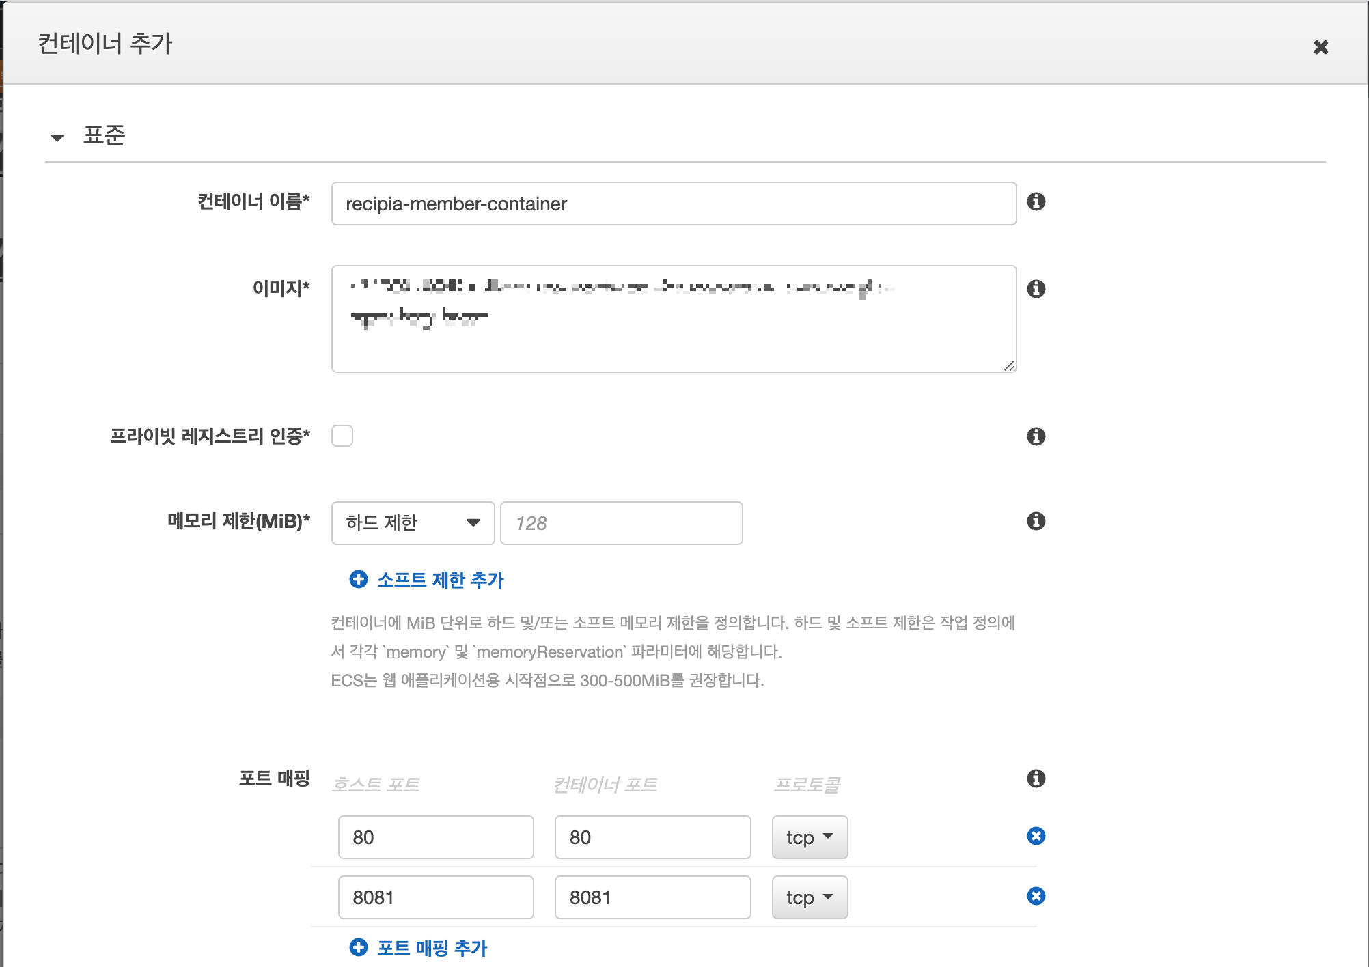The width and height of the screenshot is (1369, 967).
Task: Click info icon for private registry authentication
Action: [1036, 436]
